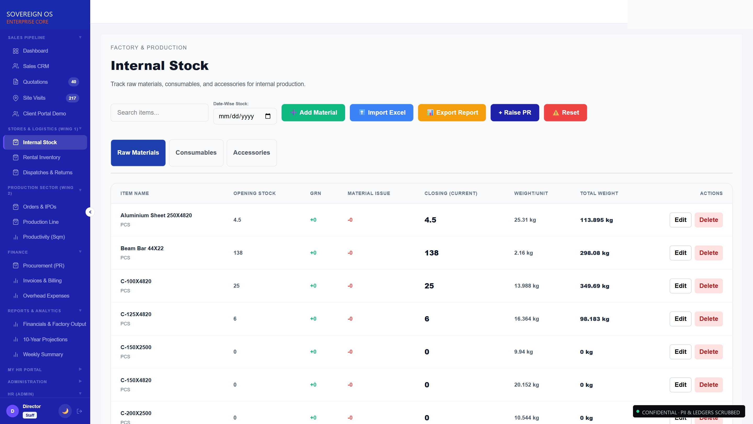The height and width of the screenshot is (424, 753).
Task: Edit the Aluminium Sheet 250X4820 row
Action: (x=681, y=220)
